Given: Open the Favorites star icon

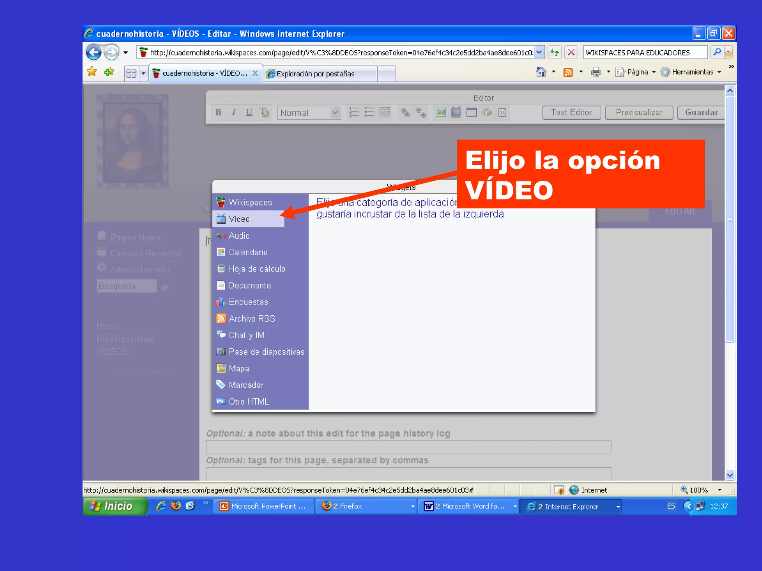Looking at the screenshot, I should pyautogui.click(x=92, y=71).
